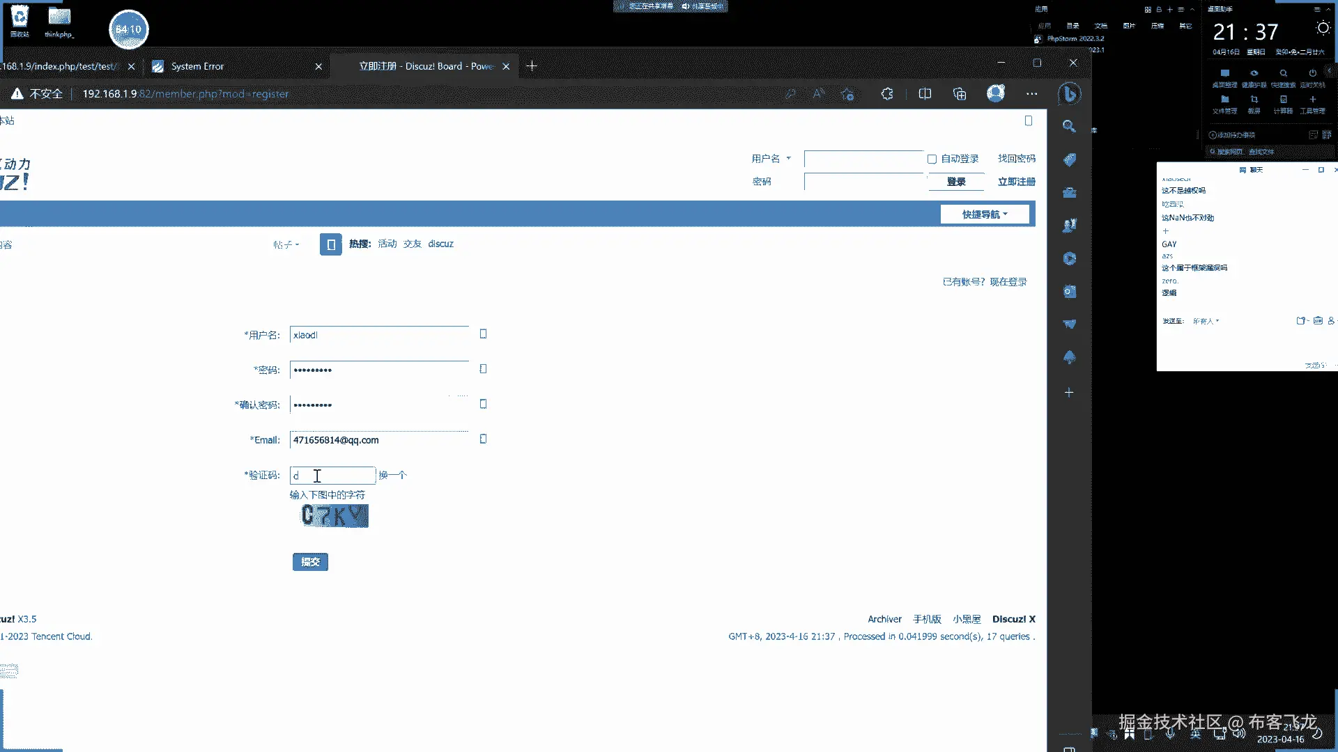Click plus icon to customize sidebar
Viewport: 1338px width, 752px height.
point(1069,393)
